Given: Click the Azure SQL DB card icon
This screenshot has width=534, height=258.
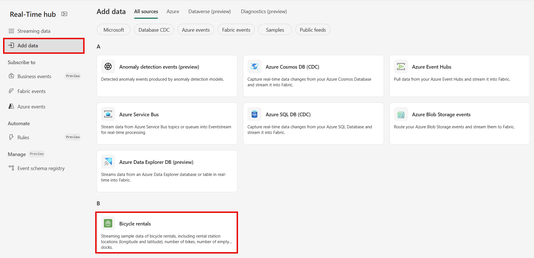Looking at the screenshot, I should pos(255,114).
